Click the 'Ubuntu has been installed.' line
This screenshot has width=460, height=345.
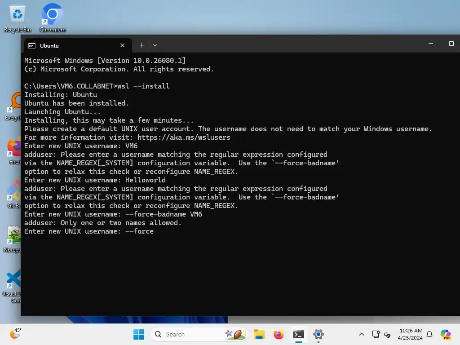point(76,103)
